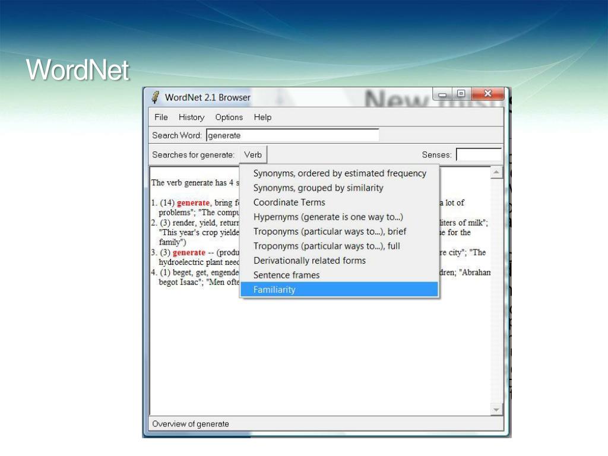Toggle the Verb searches dropdown button

[253, 155]
